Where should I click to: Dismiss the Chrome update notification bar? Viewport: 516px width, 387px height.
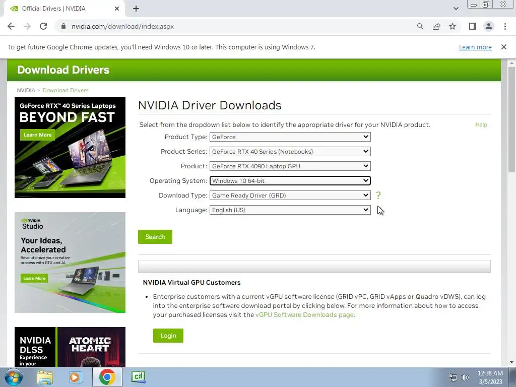pyautogui.click(x=504, y=47)
